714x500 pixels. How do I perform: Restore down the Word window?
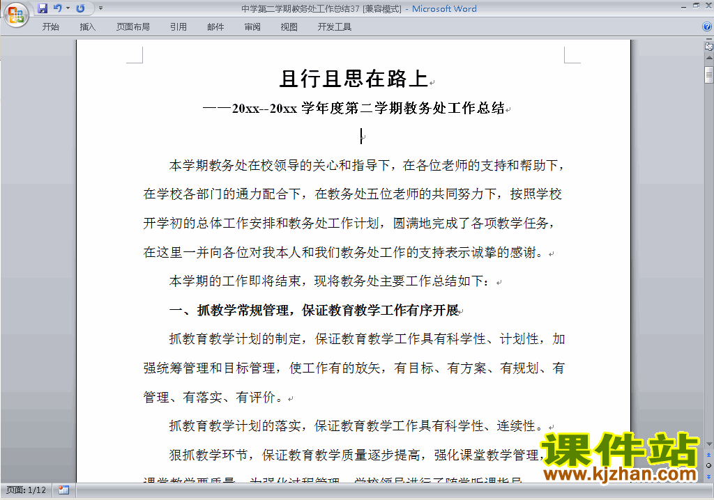(697, 6)
